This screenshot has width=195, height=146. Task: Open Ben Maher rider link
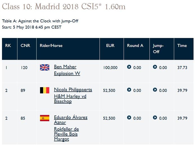pos(65,67)
